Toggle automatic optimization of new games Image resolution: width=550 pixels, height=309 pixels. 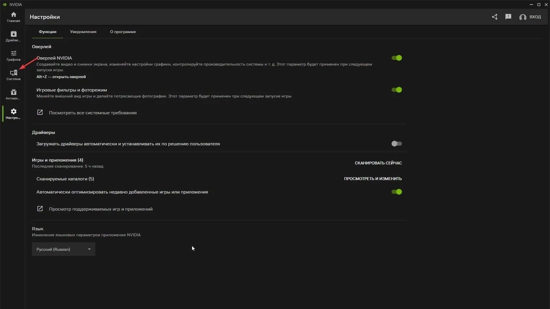396,192
